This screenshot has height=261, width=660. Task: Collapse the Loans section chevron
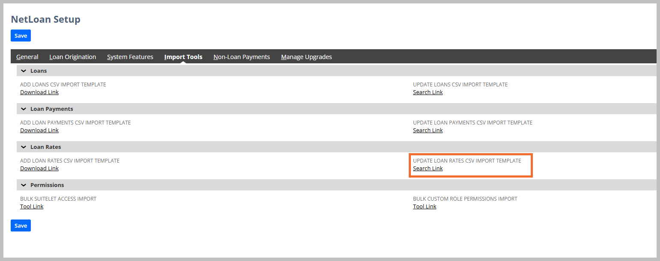click(24, 71)
